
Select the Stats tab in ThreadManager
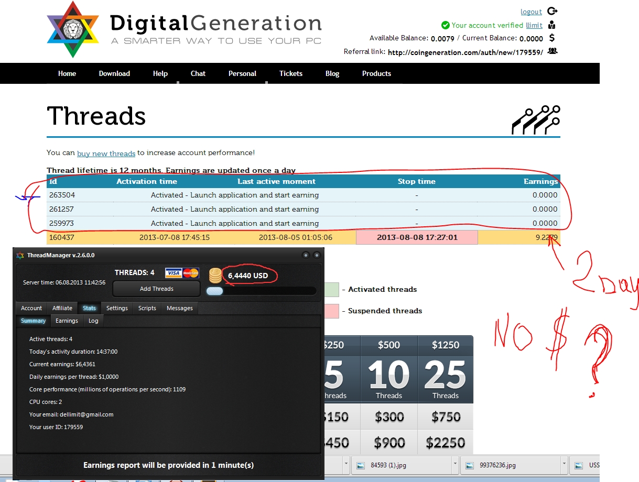89,308
